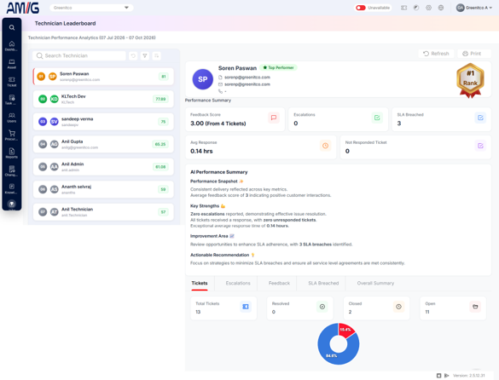Reset the technician search list

click(133, 56)
